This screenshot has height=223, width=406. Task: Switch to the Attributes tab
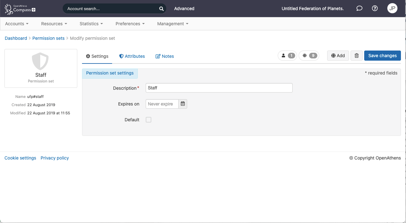coord(132,56)
